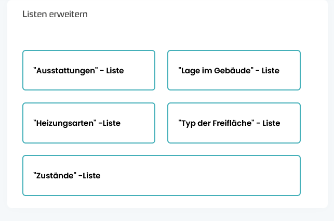Click the word "Liste" in the Freifläche button
Screen dimensions: 334x221
click(271, 124)
